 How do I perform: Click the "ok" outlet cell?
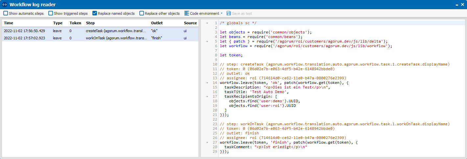coord(154,31)
